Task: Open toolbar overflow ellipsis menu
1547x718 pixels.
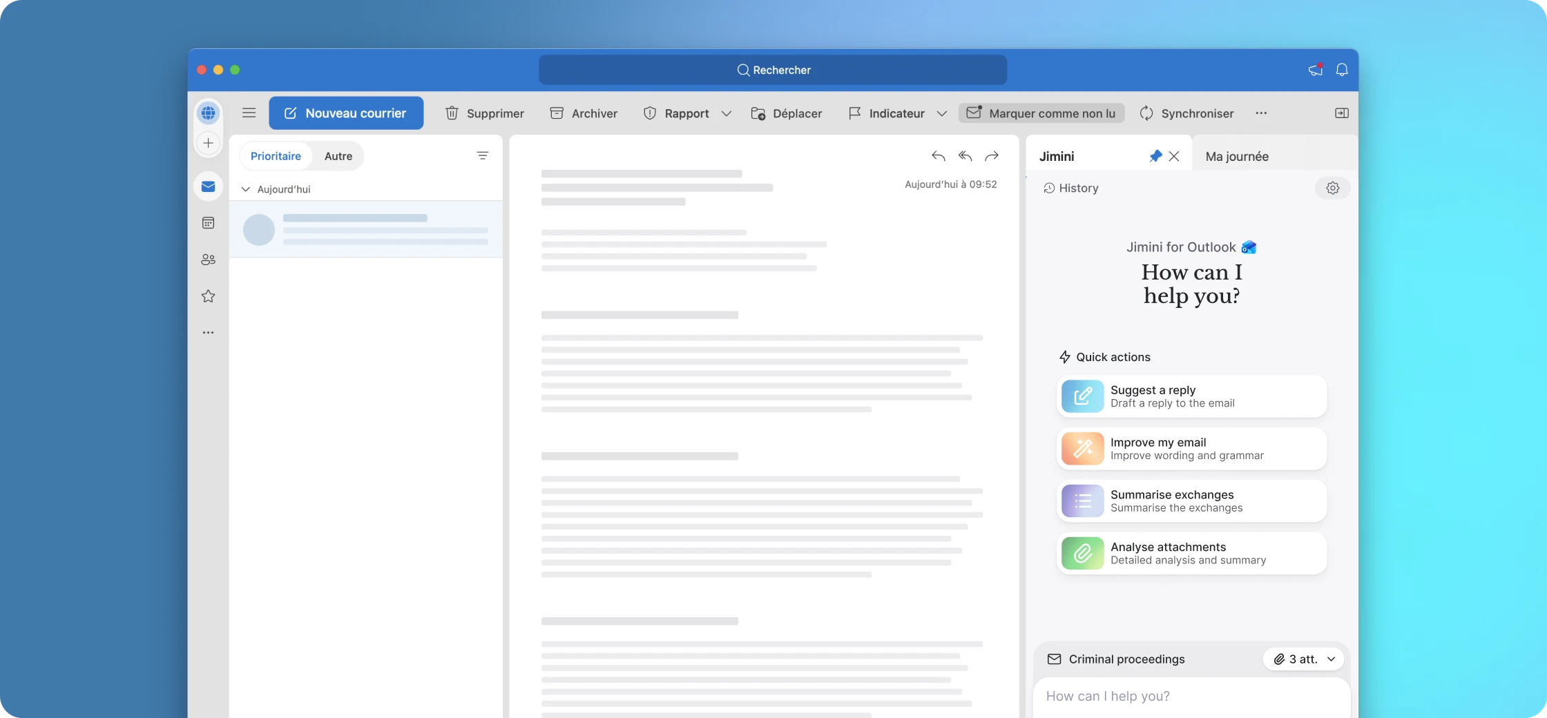Action: click(1261, 113)
